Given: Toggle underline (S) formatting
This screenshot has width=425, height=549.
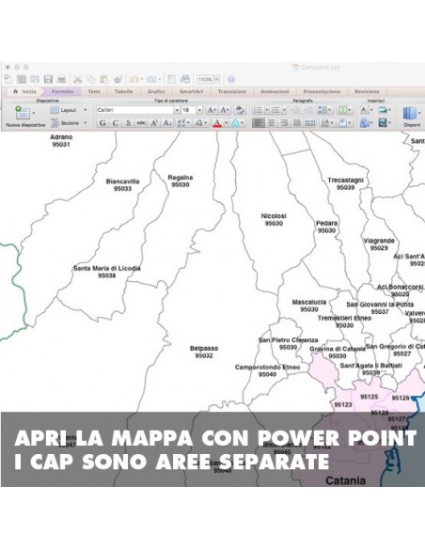Looking at the screenshot, I should 128,123.
